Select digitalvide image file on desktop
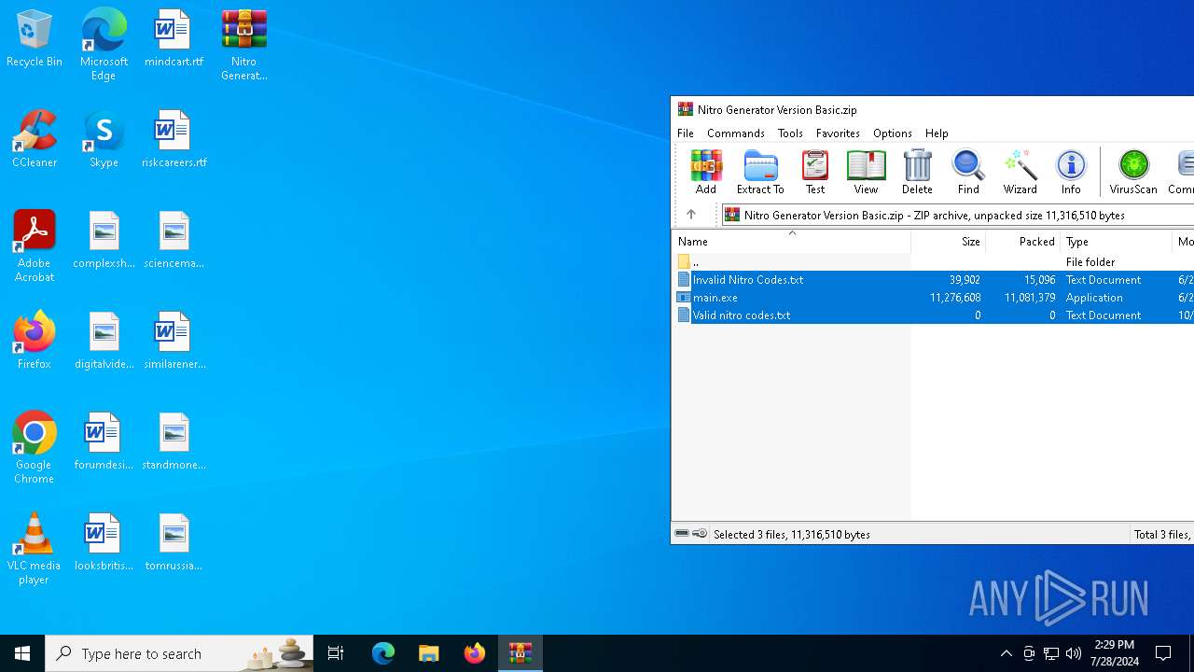Viewport: 1194px width, 672px height. (x=104, y=342)
